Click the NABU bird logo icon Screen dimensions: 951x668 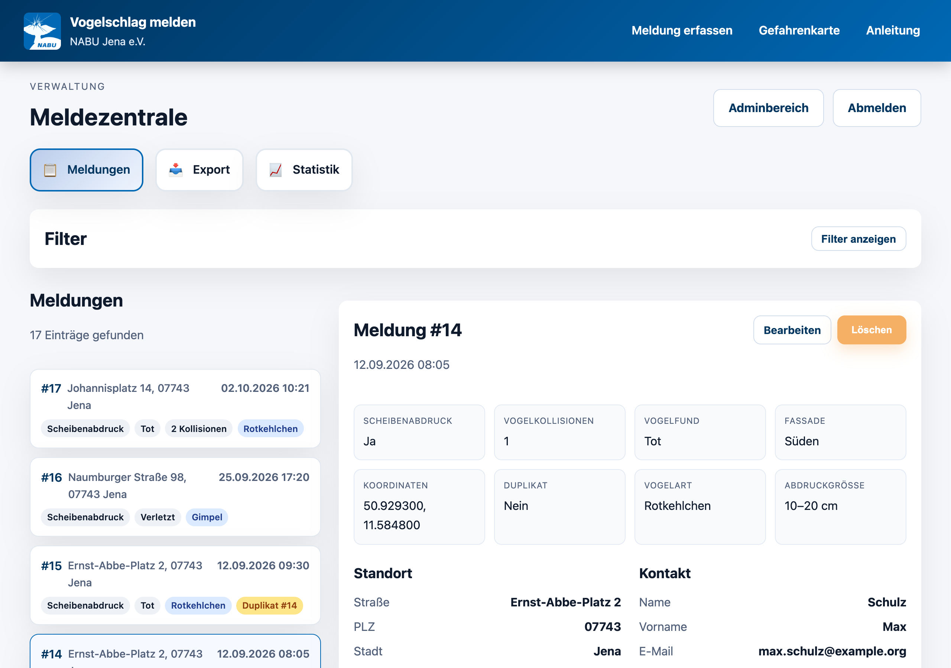coord(42,31)
